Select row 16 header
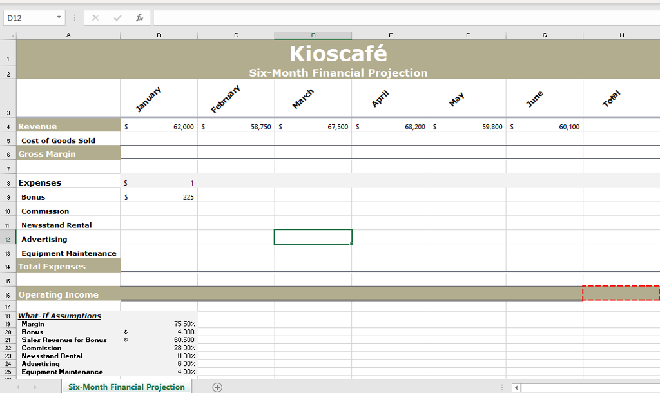The height and width of the screenshot is (393, 660). tap(8, 295)
